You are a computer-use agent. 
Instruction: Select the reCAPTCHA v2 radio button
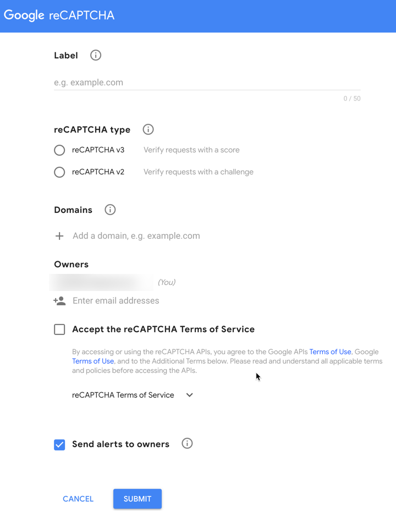[59, 172]
